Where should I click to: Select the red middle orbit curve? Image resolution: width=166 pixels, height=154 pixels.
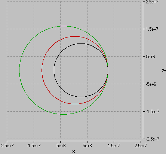(42, 70)
